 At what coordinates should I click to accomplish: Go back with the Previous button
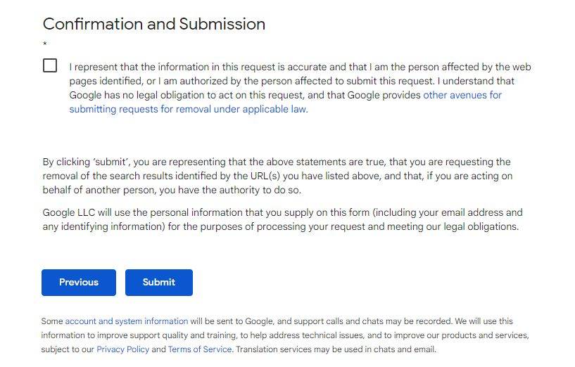click(79, 282)
